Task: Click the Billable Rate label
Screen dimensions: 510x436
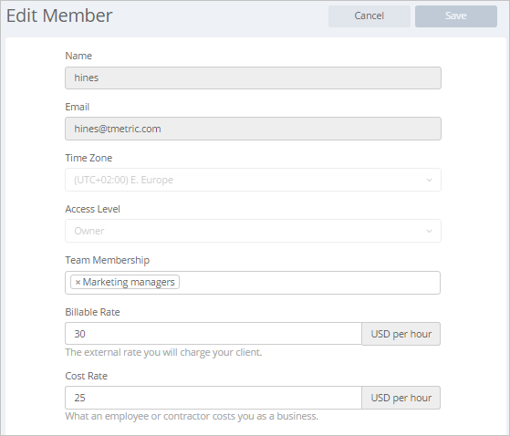Action: (x=92, y=312)
